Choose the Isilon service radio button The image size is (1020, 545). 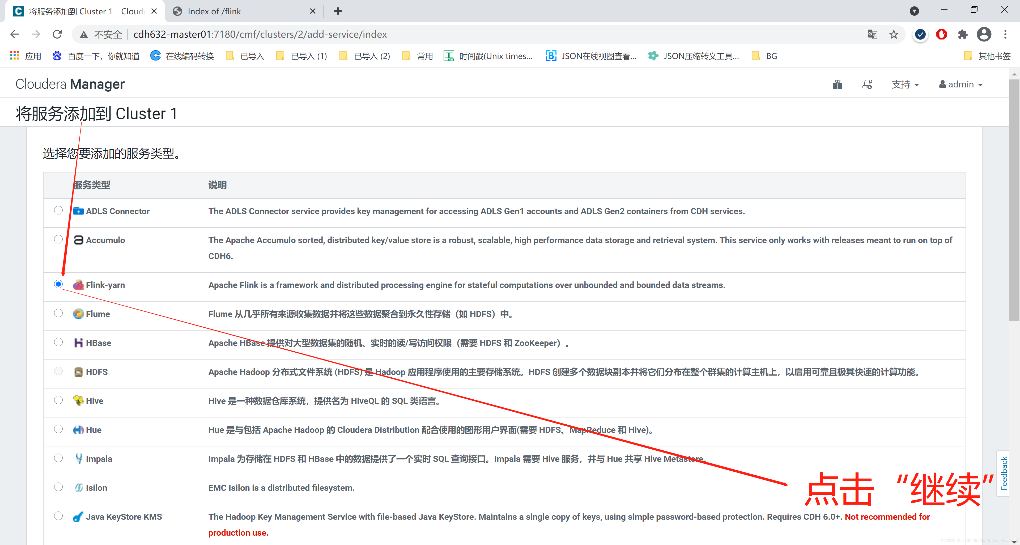58,487
